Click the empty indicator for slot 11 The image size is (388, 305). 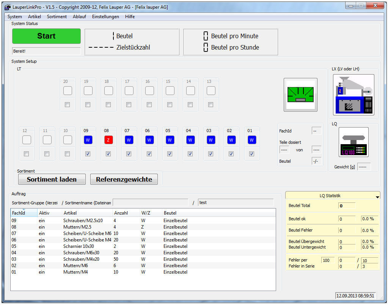click(x=47, y=140)
